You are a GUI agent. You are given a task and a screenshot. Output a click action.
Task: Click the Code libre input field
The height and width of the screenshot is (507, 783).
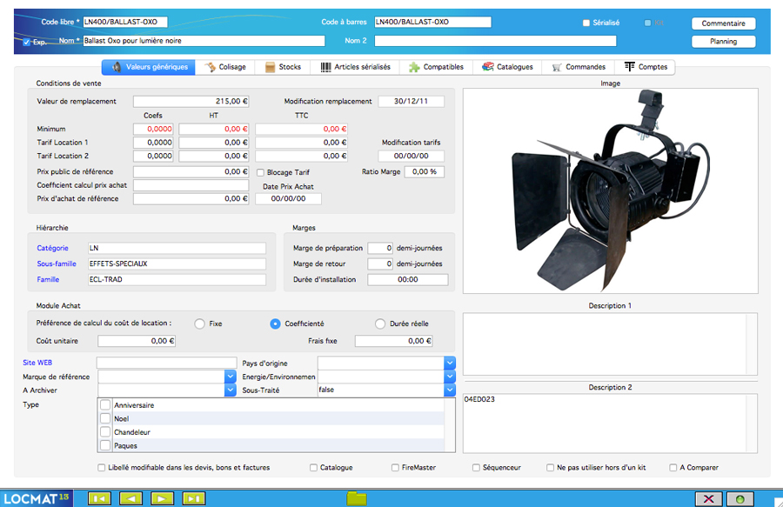click(x=124, y=22)
